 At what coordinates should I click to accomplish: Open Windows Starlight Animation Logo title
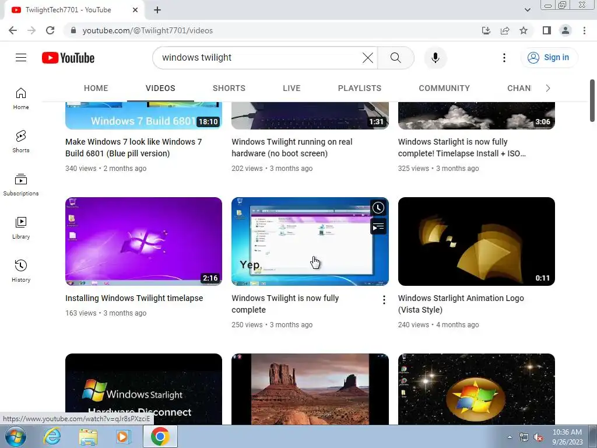(x=461, y=303)
